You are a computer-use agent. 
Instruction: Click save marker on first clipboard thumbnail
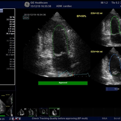pos(25,109)
